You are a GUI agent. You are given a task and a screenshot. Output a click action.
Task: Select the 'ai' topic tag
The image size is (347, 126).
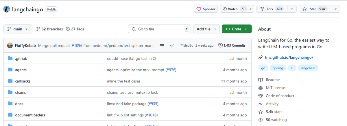click(x=292, y=68)
